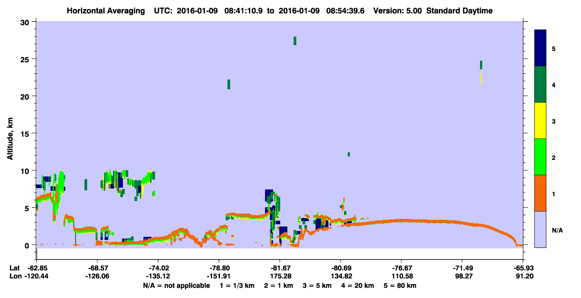Viewport: 581px width, 298px height.
Task: Click the 'Standard Daytime' text
Action: click(x=459, y=11)
